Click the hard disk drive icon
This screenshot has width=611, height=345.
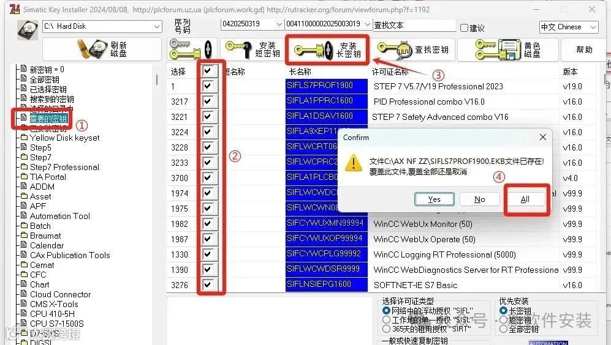point(28,30)
